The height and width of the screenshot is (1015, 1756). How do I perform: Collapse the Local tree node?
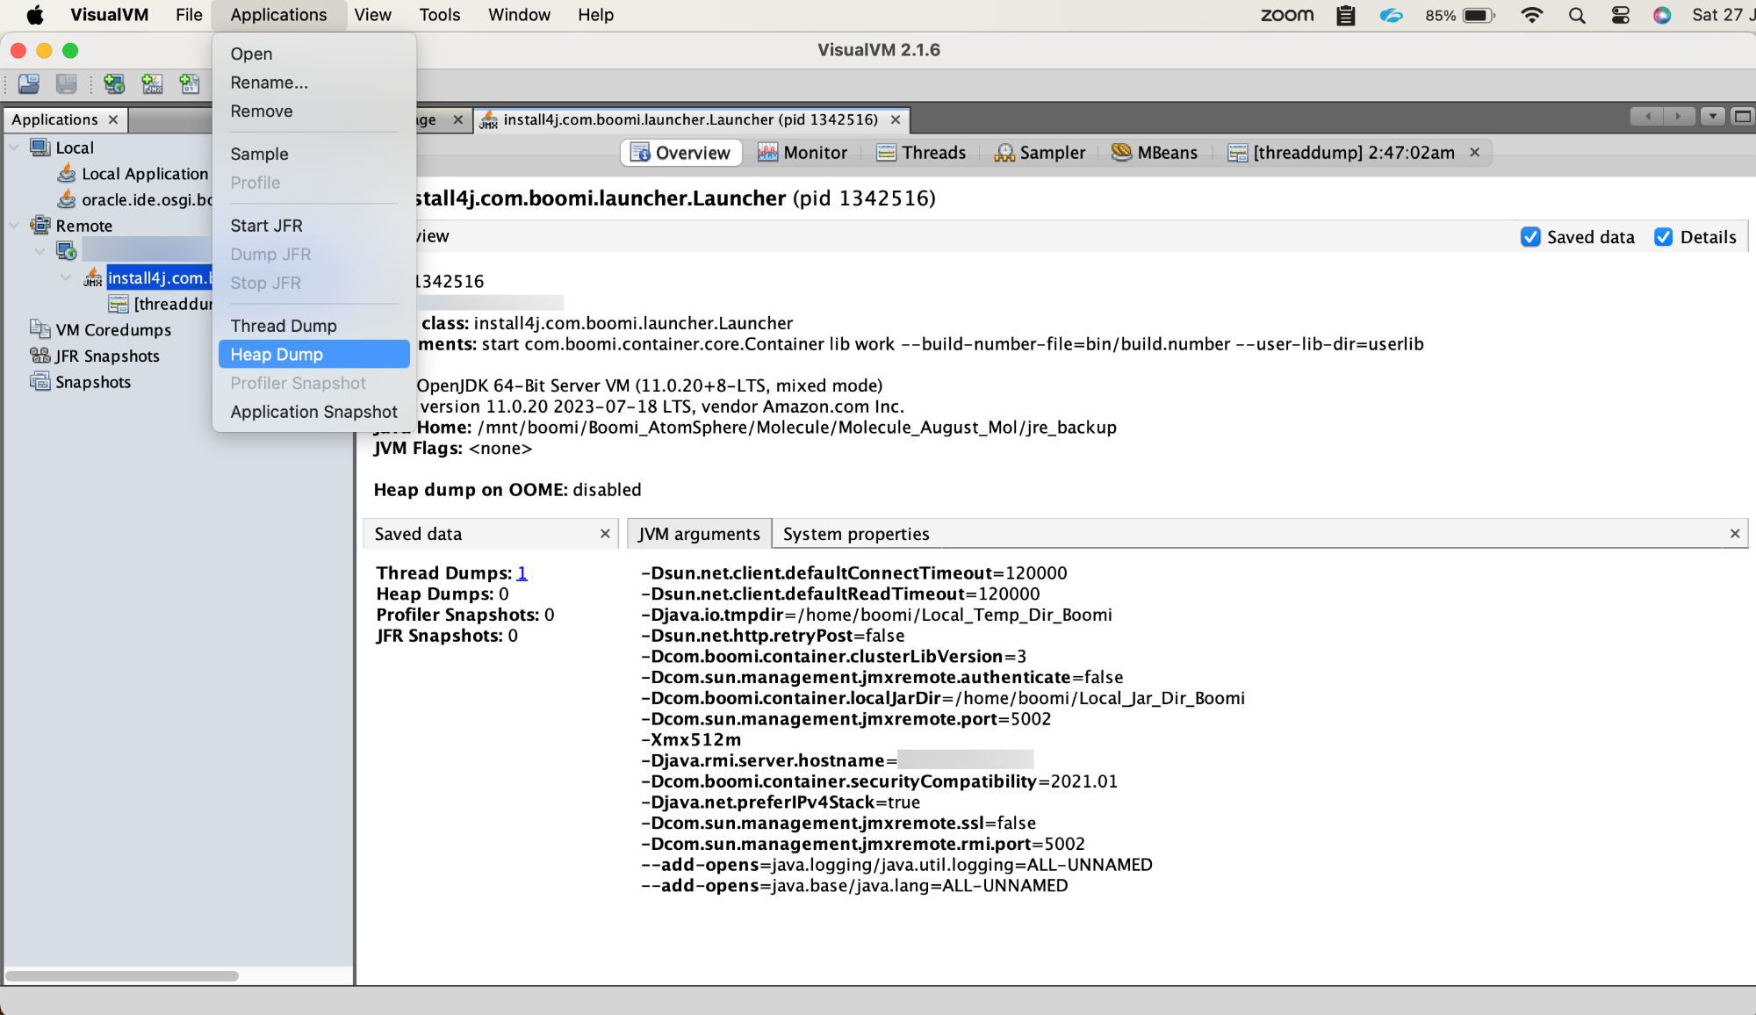(13, 148)
